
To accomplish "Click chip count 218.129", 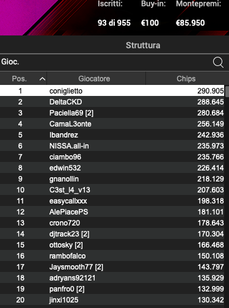I will (x=211, y=179).
